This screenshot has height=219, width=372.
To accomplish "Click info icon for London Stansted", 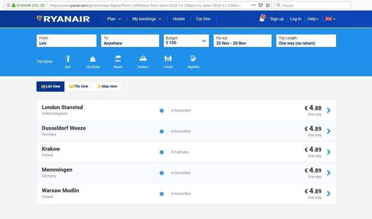I will 161,110.
